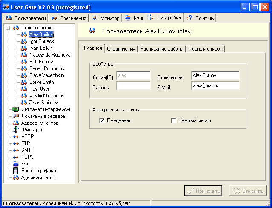Click the SMTP arrows icon in tree
272x208 pixels.
pos(16,150)
